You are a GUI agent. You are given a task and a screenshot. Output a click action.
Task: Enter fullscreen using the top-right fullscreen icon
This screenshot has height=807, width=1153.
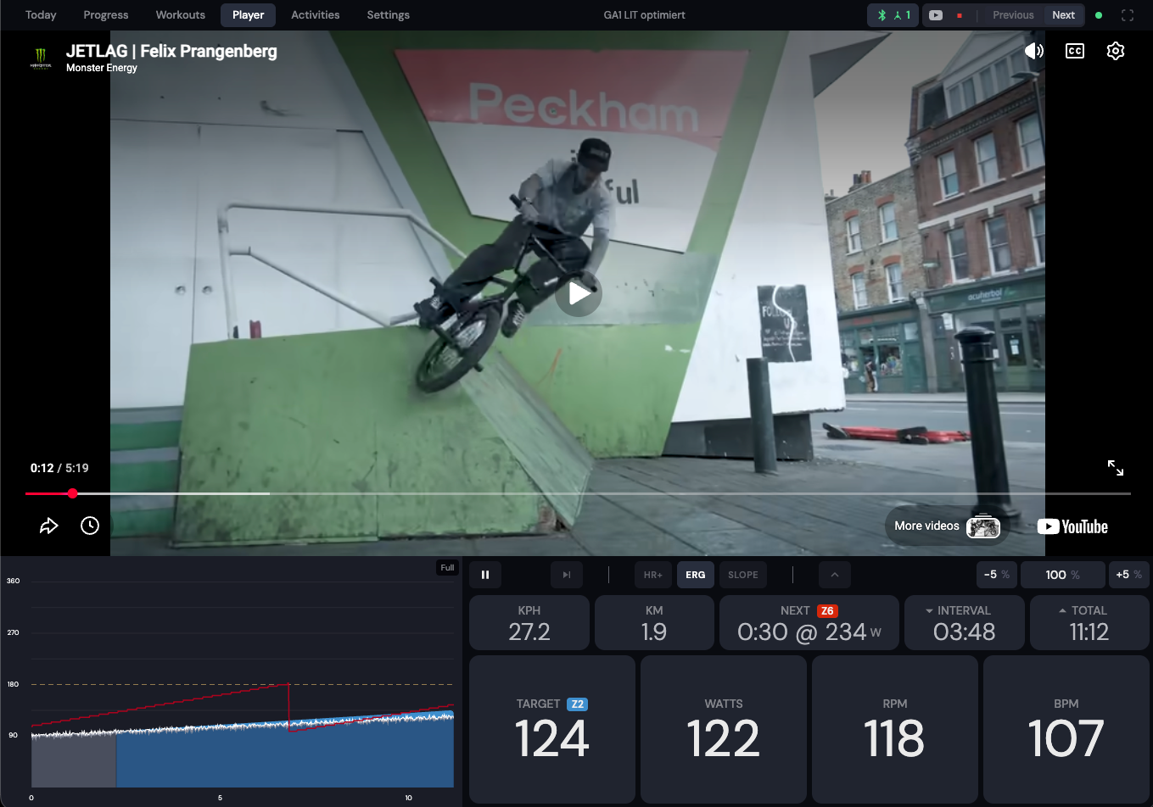(1127, 14)
